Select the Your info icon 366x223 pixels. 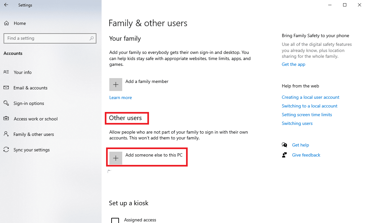tap(6, 72)
